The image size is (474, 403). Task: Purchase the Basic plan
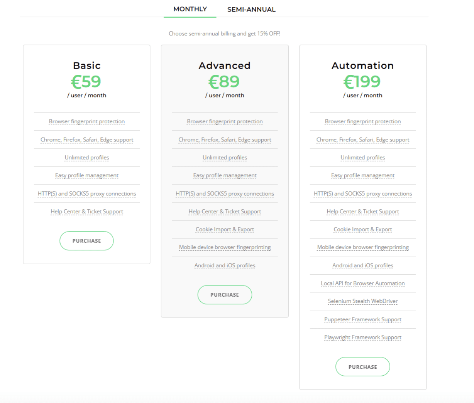pos(86,241)
